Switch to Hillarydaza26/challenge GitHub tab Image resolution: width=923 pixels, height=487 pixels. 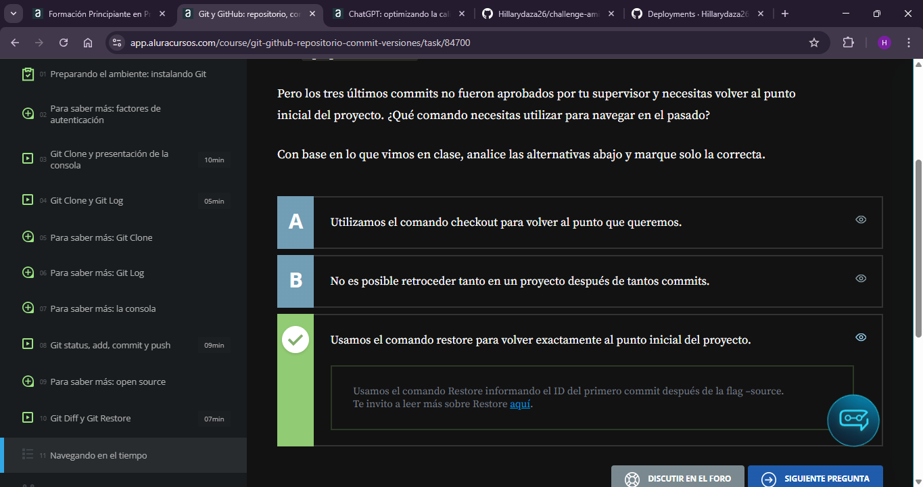click(x=548, y=14)
